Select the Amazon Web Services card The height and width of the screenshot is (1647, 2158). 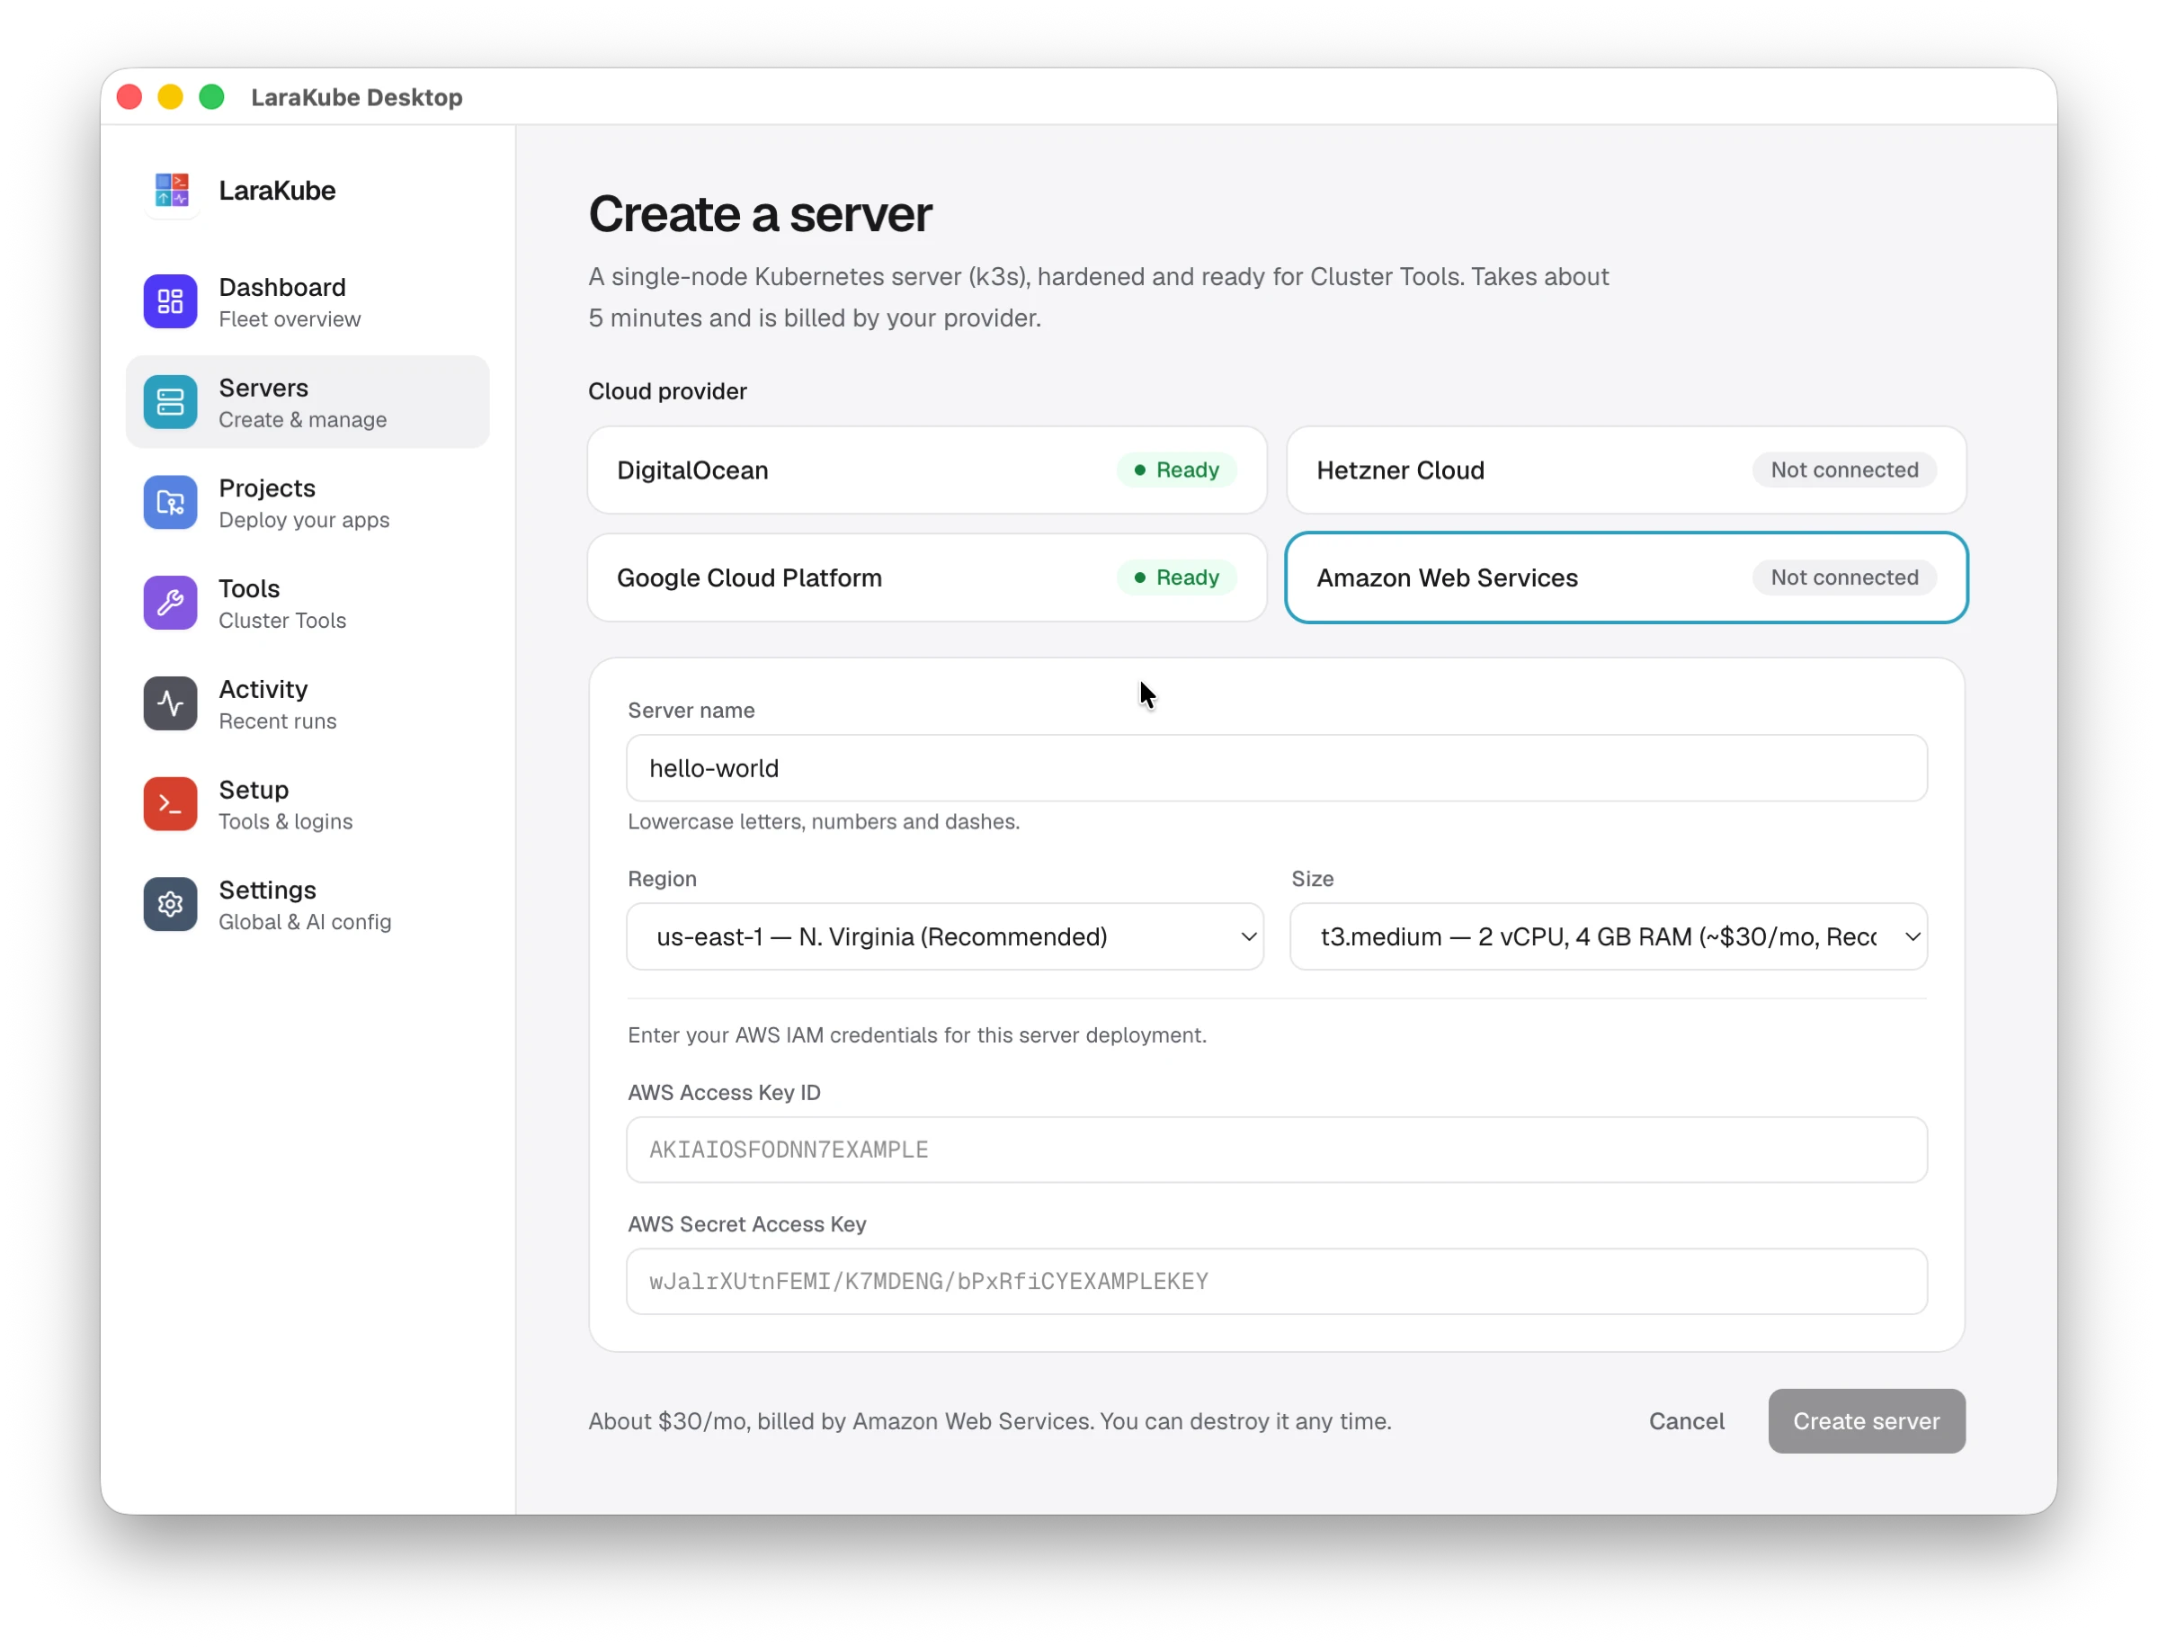(1627, 578)
